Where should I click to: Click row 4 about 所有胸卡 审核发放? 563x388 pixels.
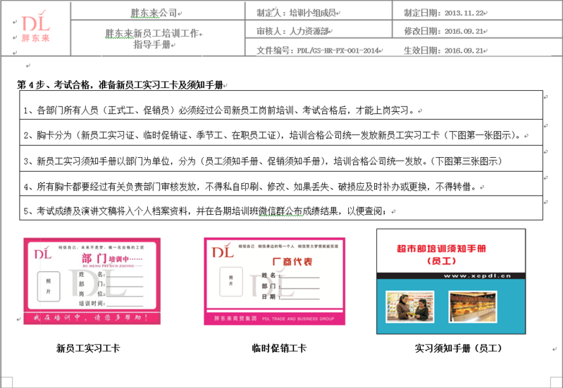(x=280, y=184)
